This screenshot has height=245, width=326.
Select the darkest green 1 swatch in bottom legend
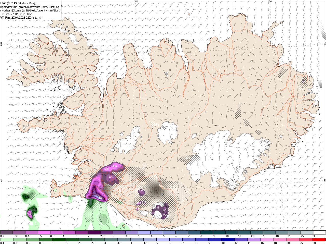pyautogui.click(x=59, y=240)
